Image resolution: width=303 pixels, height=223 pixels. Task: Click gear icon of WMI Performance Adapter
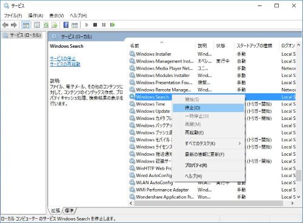(132, 190)
